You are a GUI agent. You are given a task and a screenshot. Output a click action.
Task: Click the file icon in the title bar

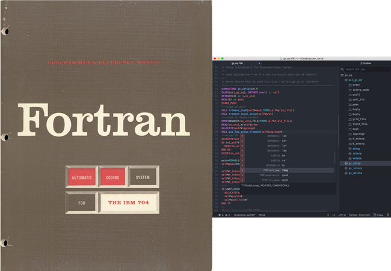(281, 58)
